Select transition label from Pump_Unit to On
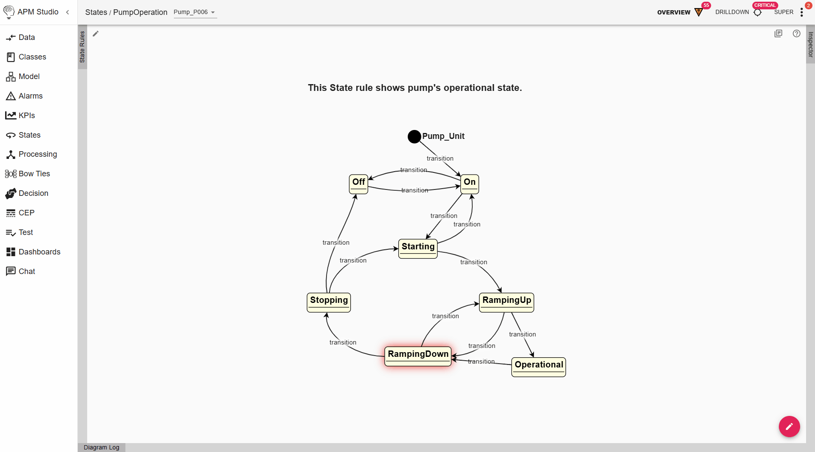The image size is (815, 452). (x=440, y=158)
